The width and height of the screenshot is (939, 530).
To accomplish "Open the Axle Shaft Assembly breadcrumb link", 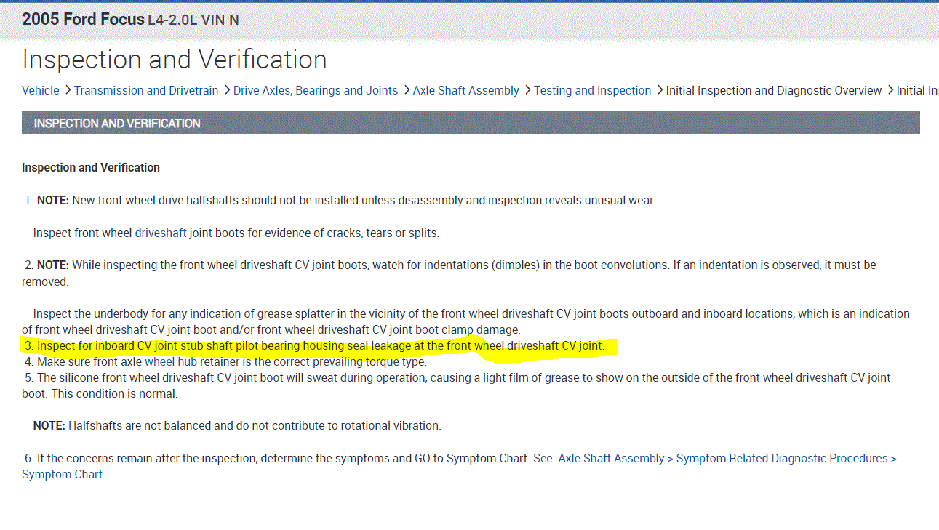I will pos(466,90).
